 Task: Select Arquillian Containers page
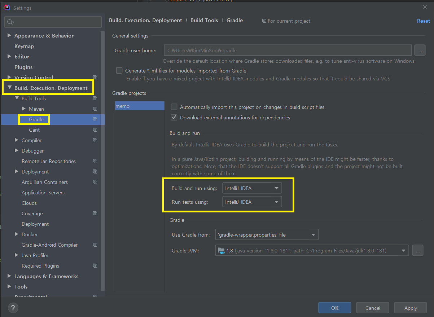pyautogui.click(x=45, y=182)
